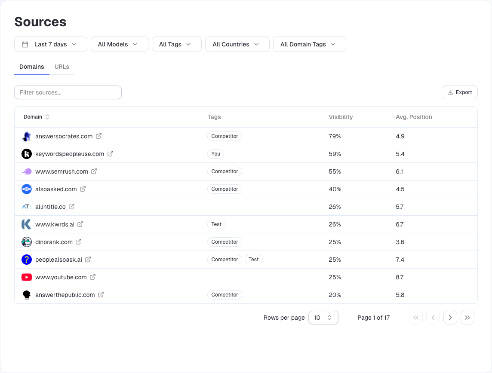Click the allintitle.co AT favicon

[27, 207]
